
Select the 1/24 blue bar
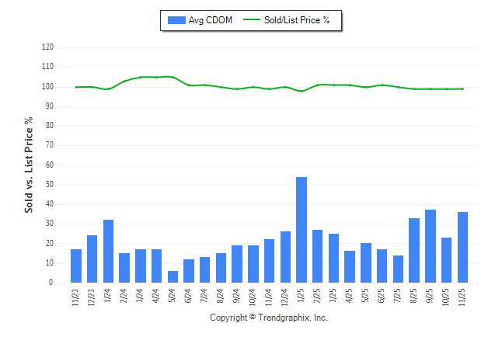coord(108,252)
